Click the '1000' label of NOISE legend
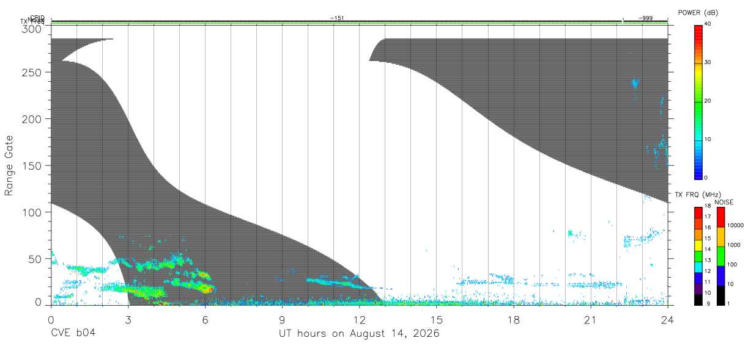This screenshot has height=346, width=751. pyautogui.click(x=733, y=245)
